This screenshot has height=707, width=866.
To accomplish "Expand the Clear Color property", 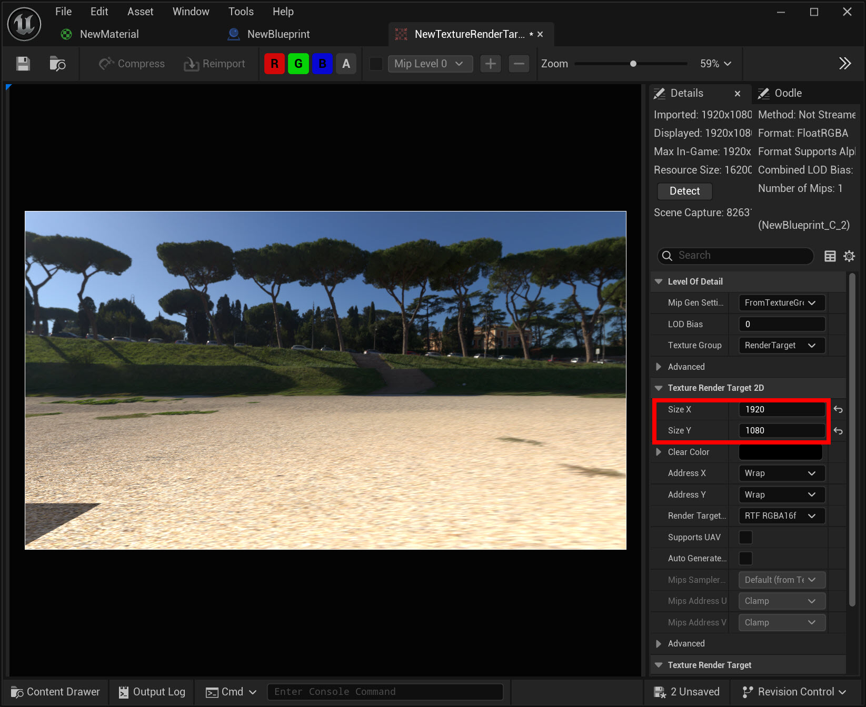I will click(659, 452).
